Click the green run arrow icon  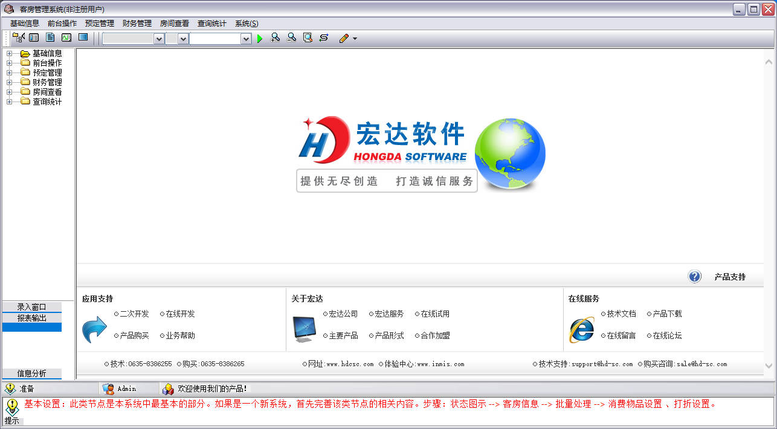coord(260,39)
